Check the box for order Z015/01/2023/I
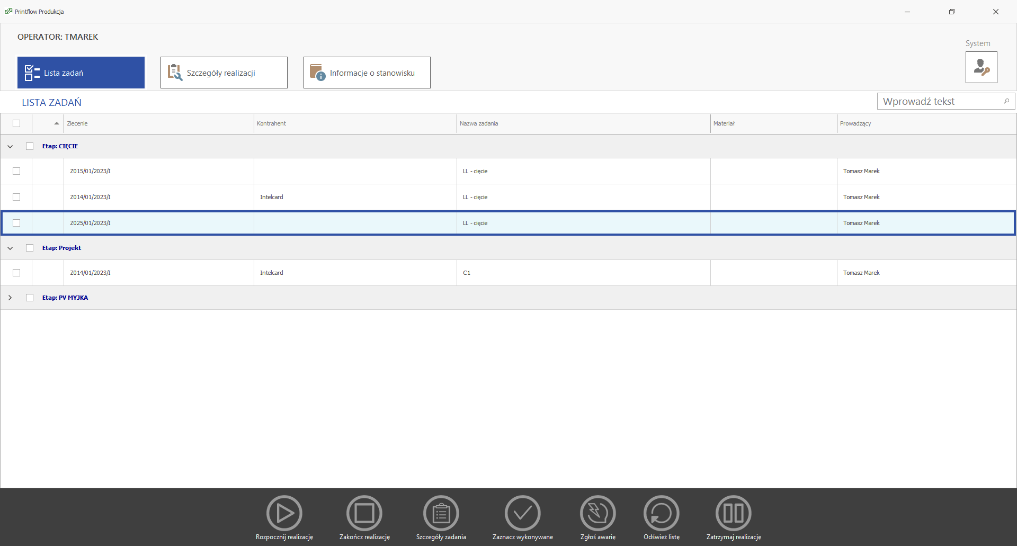 coord(16,171)
